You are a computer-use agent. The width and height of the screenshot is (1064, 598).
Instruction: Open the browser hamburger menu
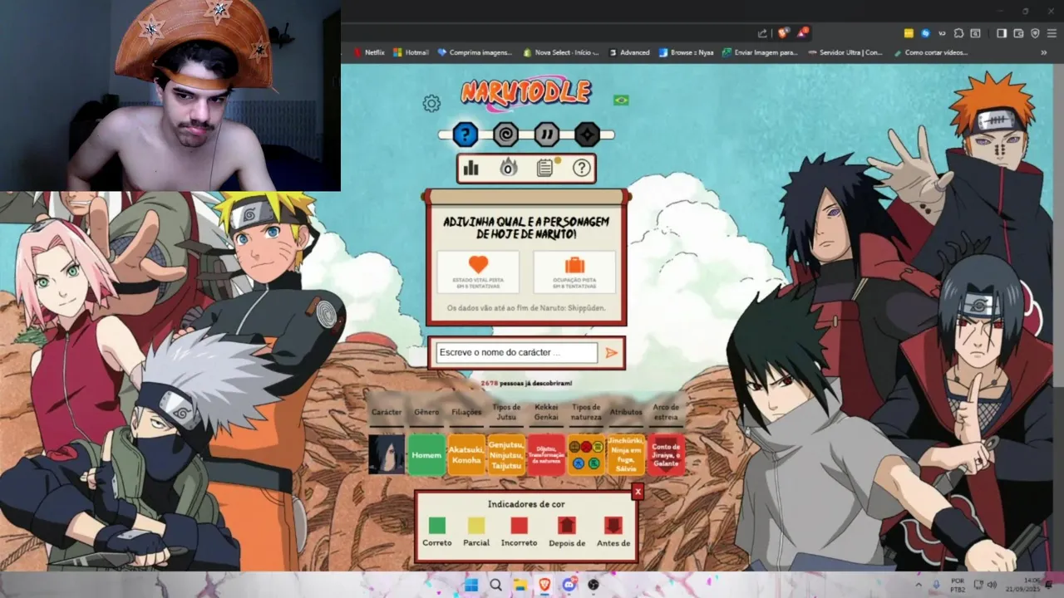1052,33
